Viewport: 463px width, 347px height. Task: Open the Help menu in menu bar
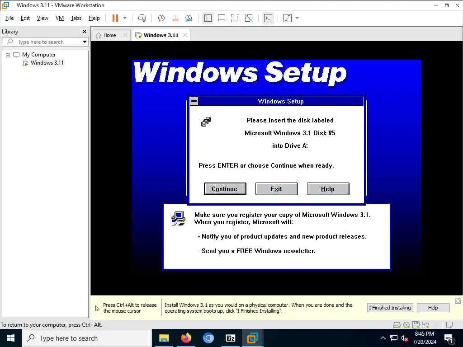tap(94, 18)
